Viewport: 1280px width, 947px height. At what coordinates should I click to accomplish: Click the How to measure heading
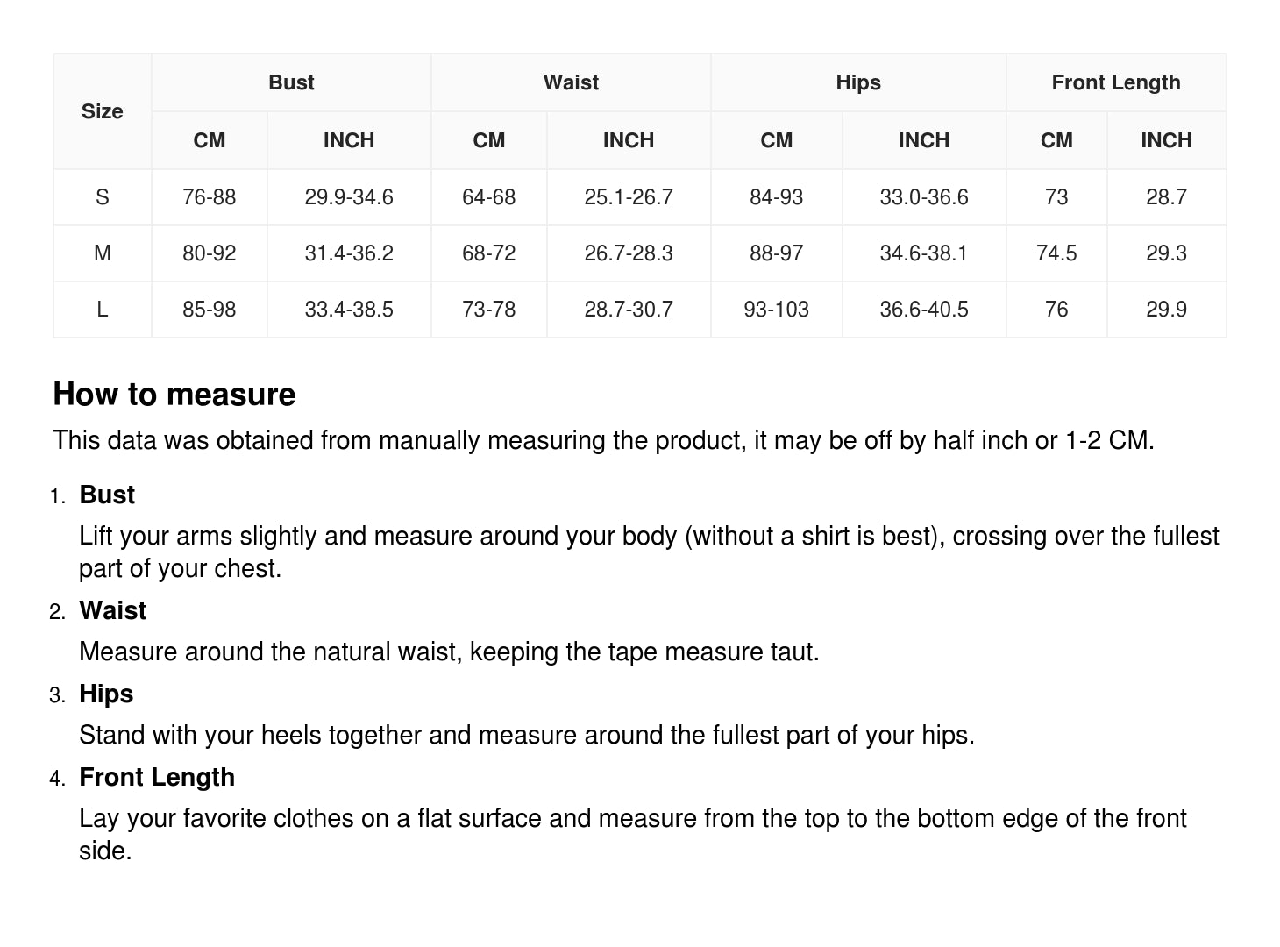point(174,395)
